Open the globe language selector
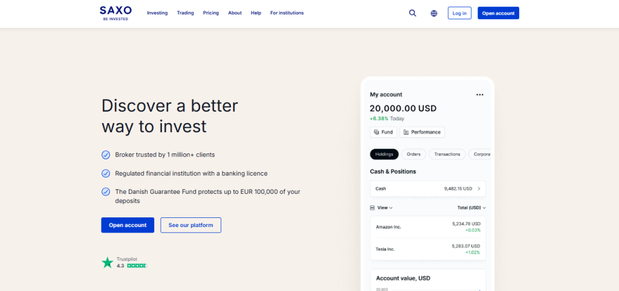Screen dimensions: 619x291 [434, 13]
